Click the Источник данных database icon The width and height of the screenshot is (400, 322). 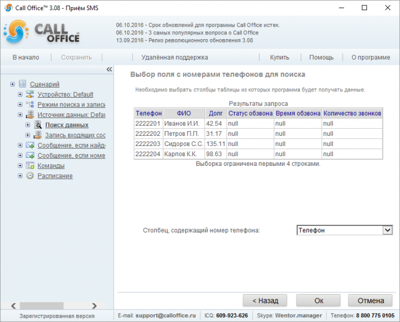click(30, 114)
